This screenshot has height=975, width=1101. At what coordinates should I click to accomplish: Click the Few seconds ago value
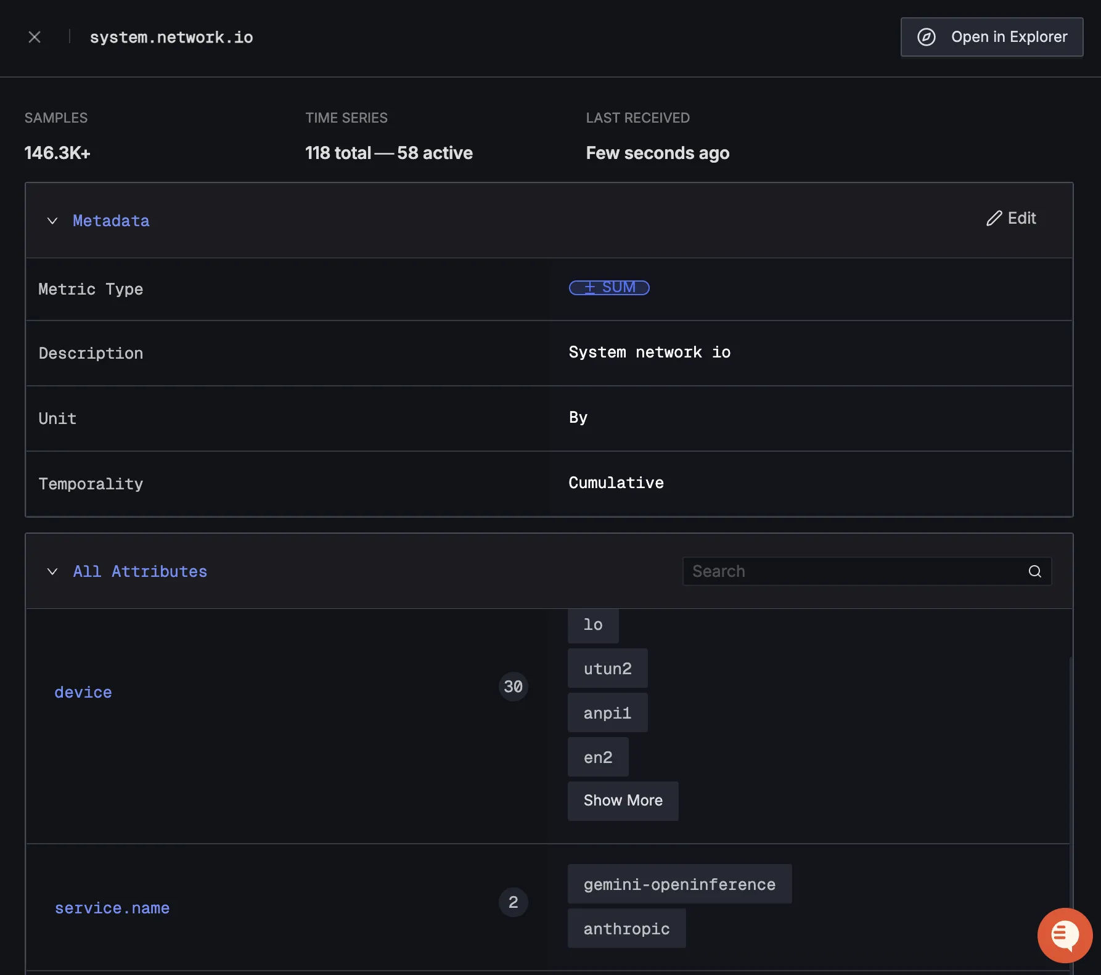click(658, 153)
